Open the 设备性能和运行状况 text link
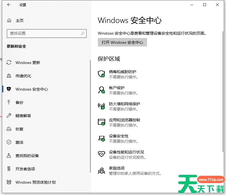226x195 pixels. pyautogui.click(x=126, y=152)
